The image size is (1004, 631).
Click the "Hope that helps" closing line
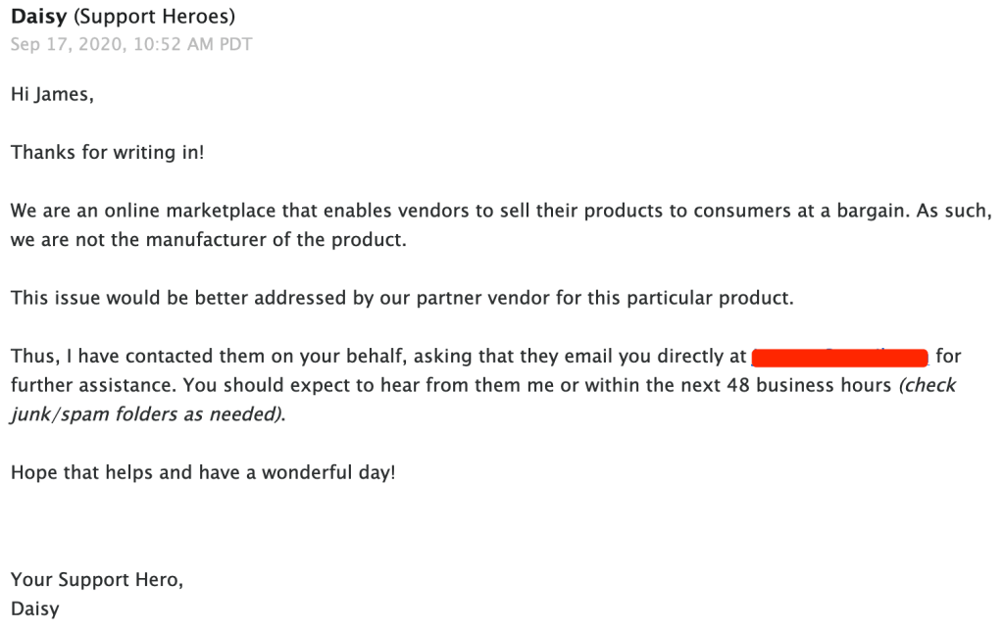click(x=202, y=471)
